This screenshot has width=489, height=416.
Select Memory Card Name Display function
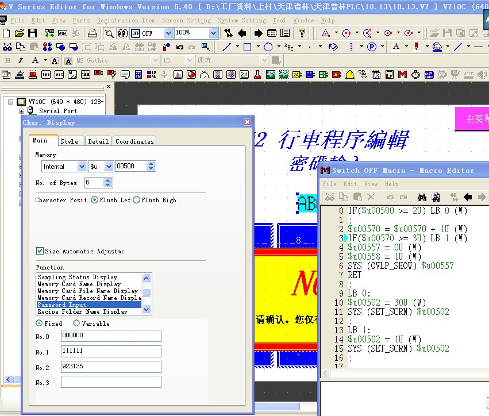coord(79,284)
